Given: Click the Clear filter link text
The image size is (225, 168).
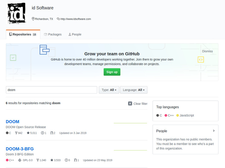Looking at the screenshot, I should point(140,104).
